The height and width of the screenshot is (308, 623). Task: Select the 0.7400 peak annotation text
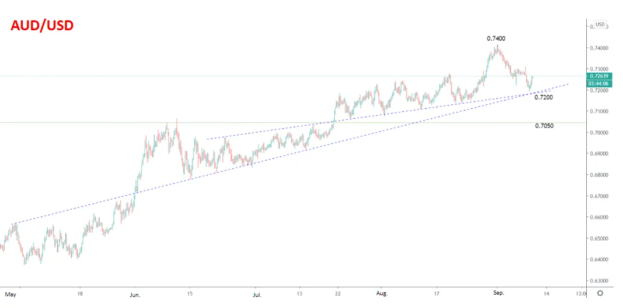pos(496,38)
